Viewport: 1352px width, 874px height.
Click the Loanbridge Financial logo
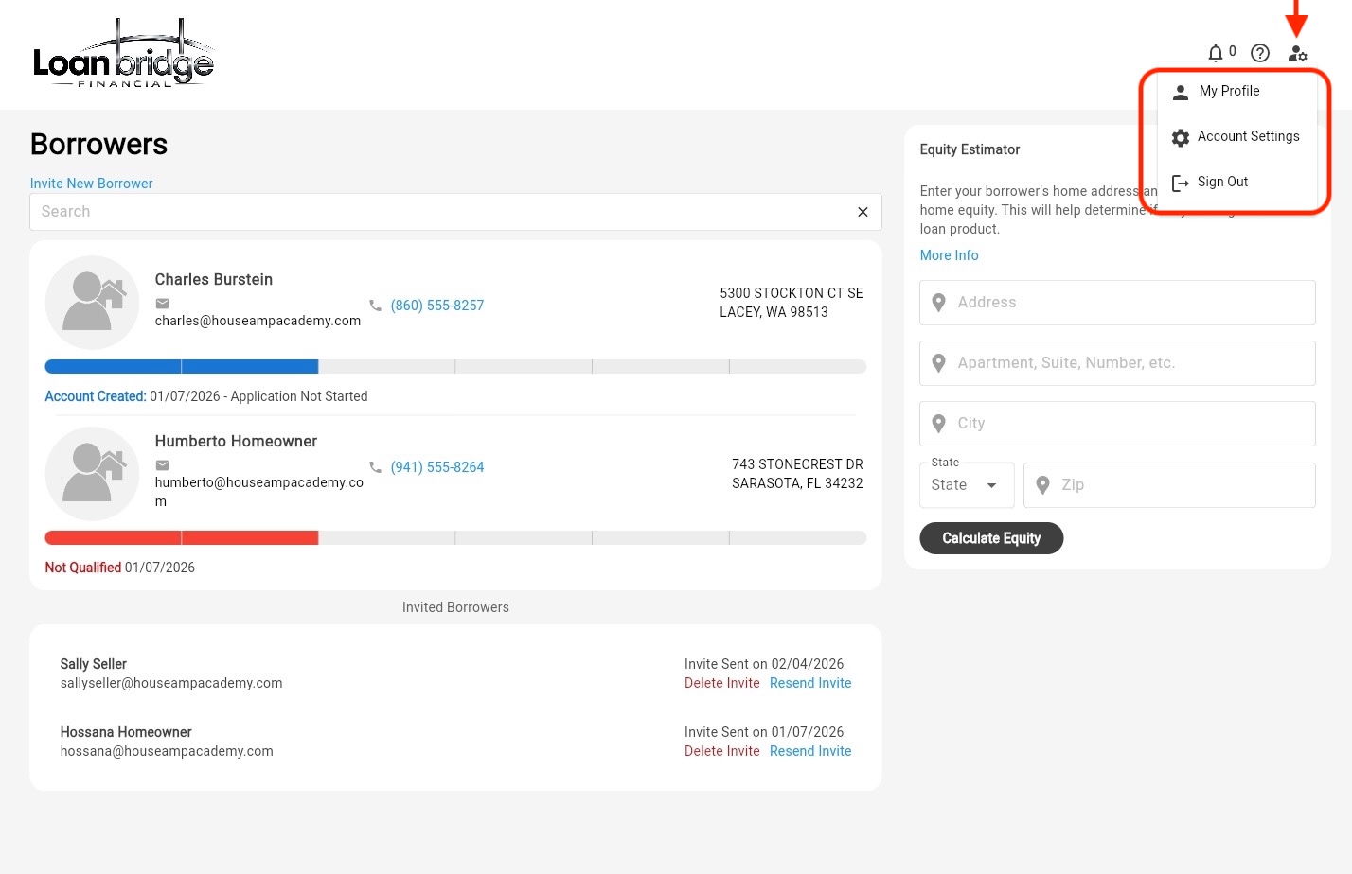[x=123, y=55]
